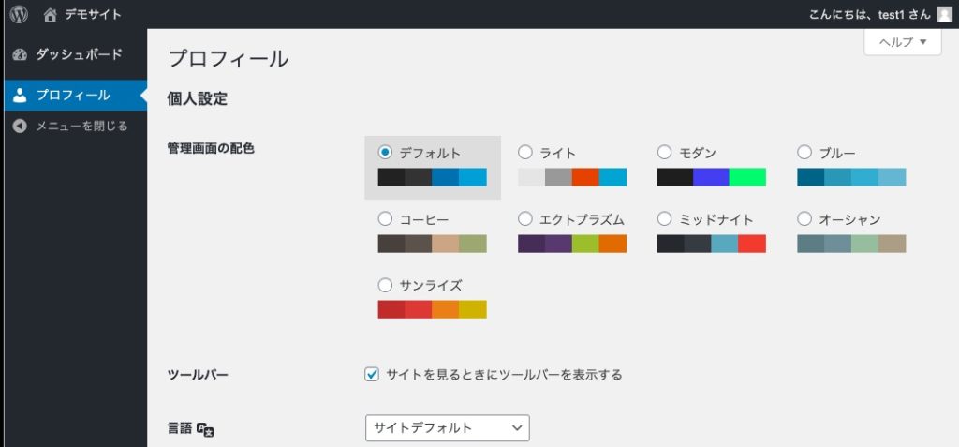Pick the ブルー color scheme radio button
The height and width of the screenshot is (447, 959).
coord(804,152)
